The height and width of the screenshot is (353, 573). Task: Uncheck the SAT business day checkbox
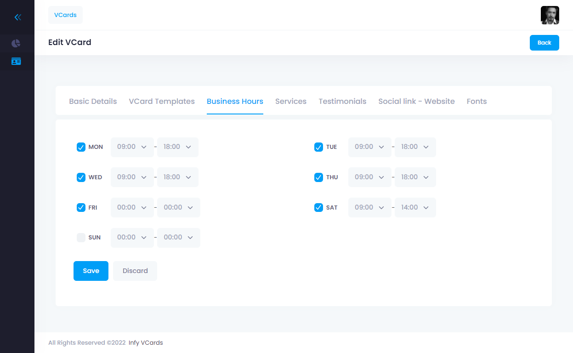coord(318,208)
